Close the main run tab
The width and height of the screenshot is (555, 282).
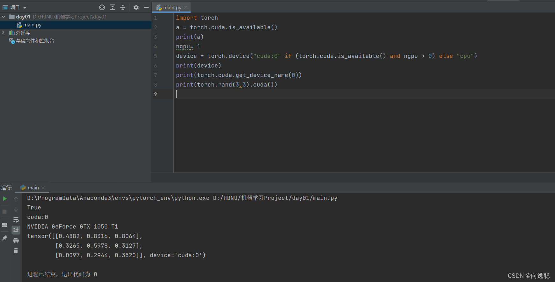point(43,188)
